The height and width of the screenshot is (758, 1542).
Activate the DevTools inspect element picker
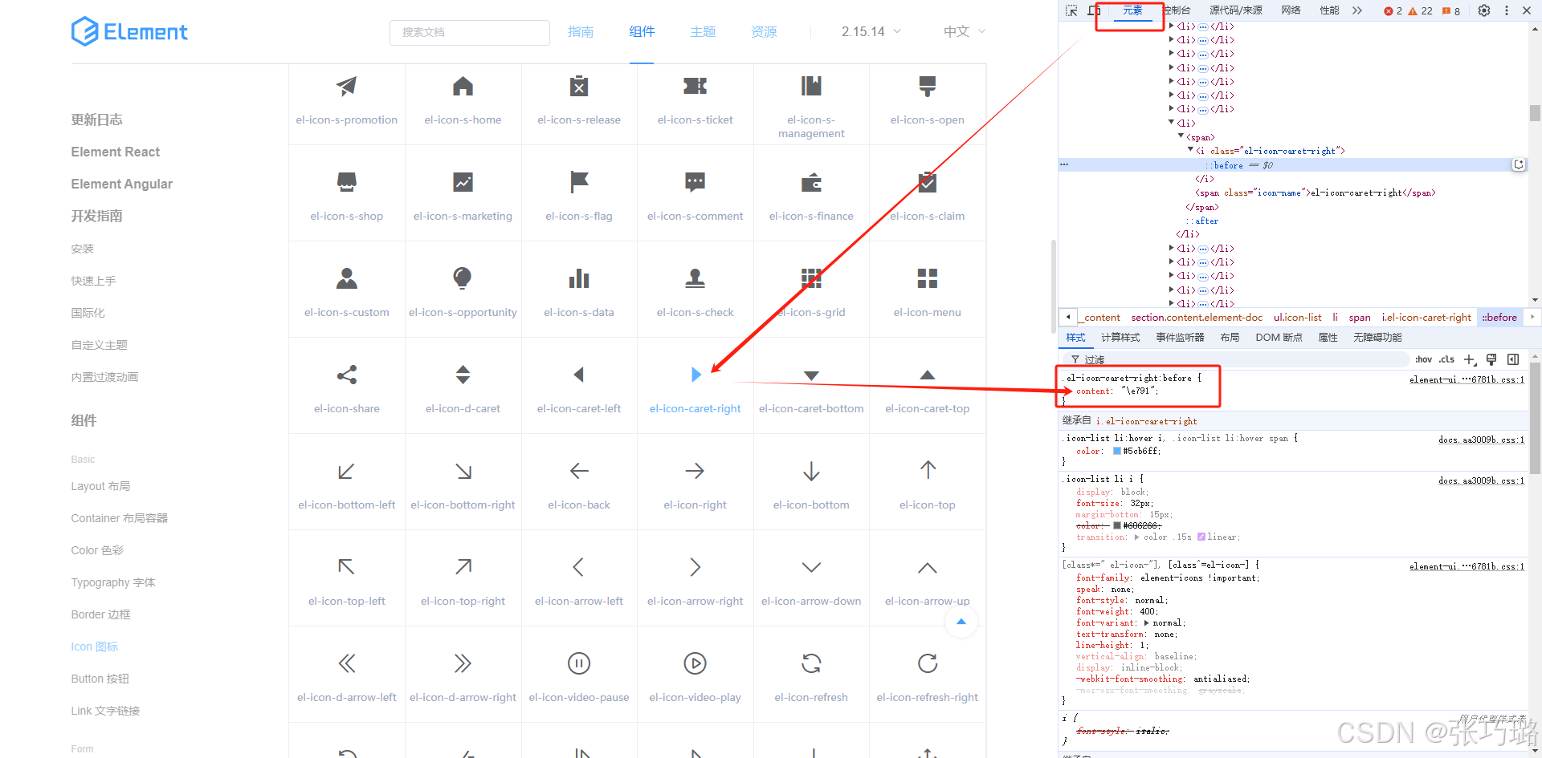point(1071,10)
